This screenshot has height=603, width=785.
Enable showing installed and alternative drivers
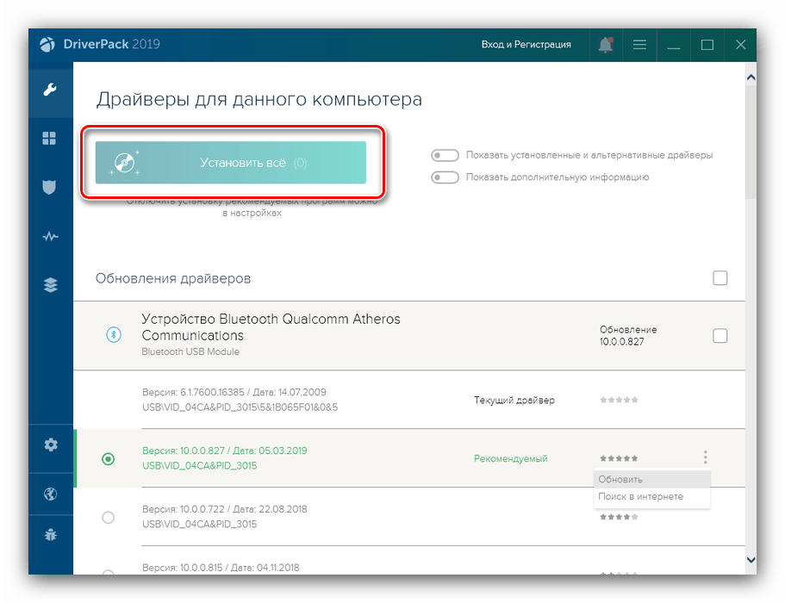pos(445,156)
